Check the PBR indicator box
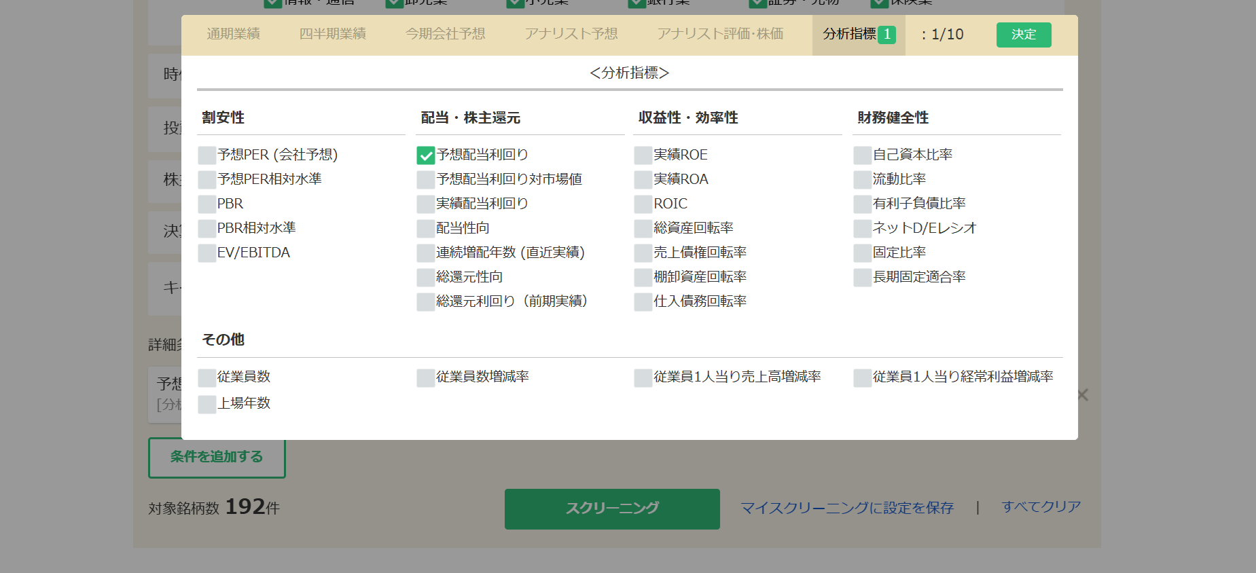This screenshot has width=1256, height=573. (207, 204)
